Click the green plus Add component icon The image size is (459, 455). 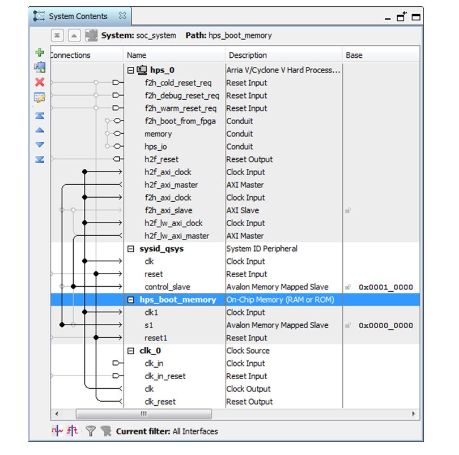click(40, 52)
